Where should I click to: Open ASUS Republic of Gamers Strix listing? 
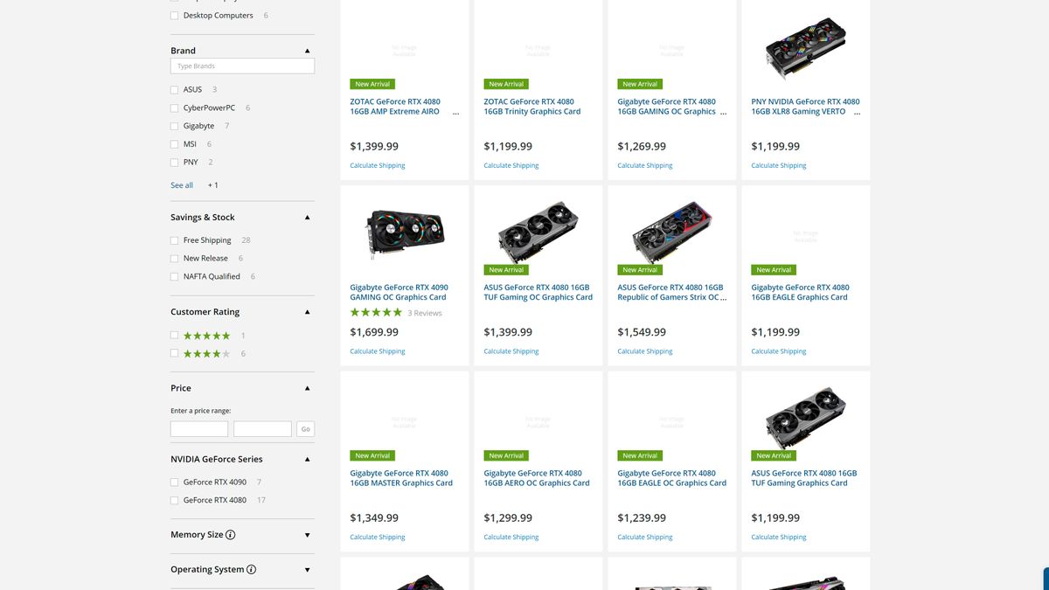pyautogui.click(x=671, y=292)
